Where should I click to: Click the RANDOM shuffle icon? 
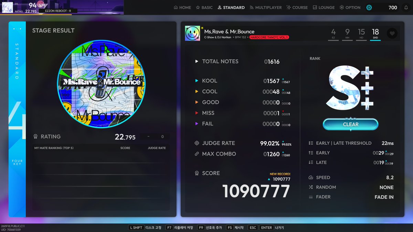311,187
